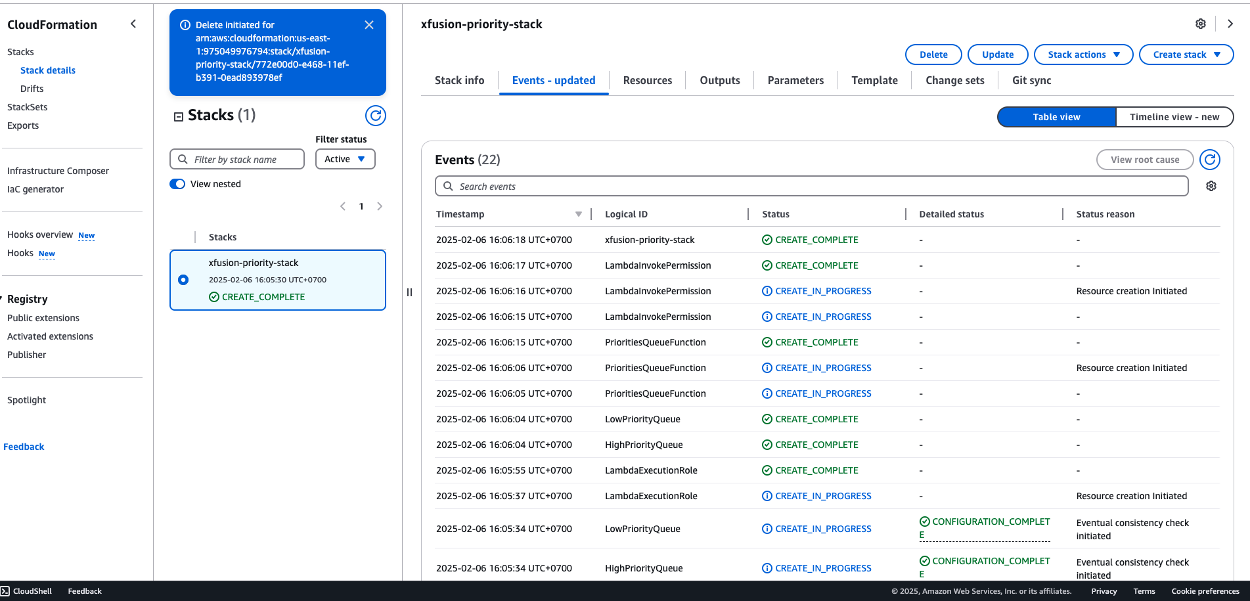Open Privacy link in footer
This screenshot has width=1250, height=601.
1104,591
